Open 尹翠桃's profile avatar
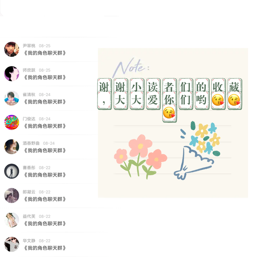Image resolution: width=261 pixels, height=261 pixels. pos(11,49)
